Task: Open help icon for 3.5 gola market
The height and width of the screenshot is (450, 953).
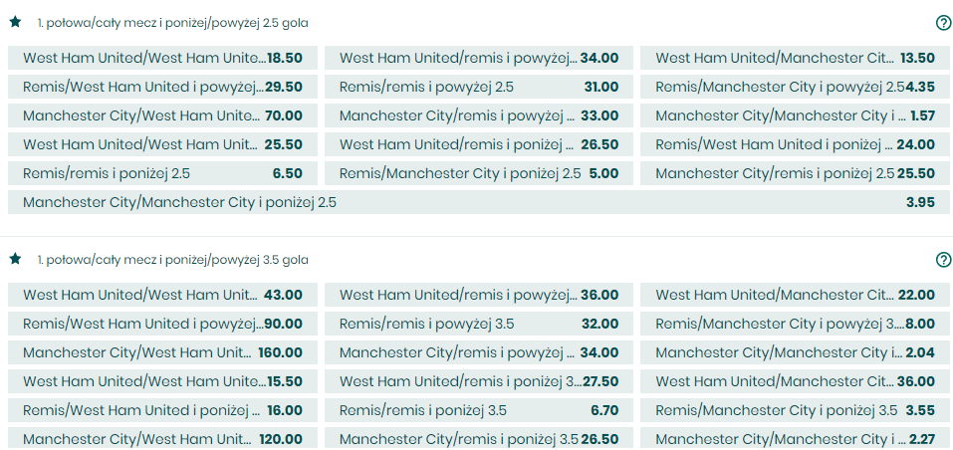Action: pyautogui.click(x=943, y=260)
